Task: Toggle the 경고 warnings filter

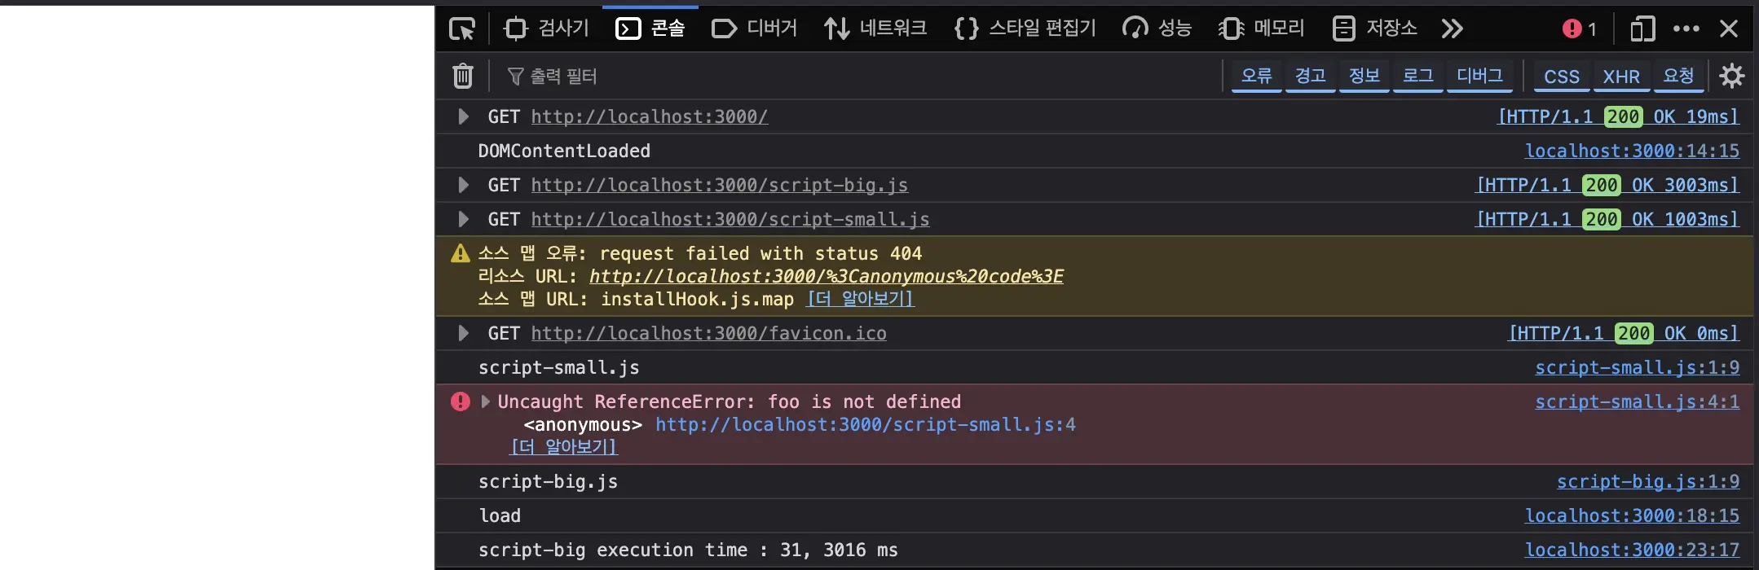Action: coord(1310,76)
